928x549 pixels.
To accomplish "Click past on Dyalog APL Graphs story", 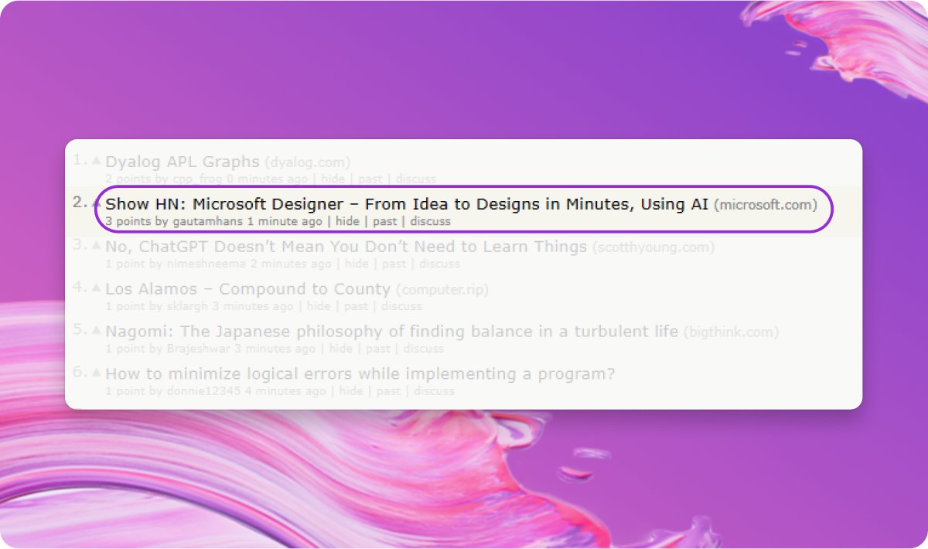I will [x=370, y=179].
